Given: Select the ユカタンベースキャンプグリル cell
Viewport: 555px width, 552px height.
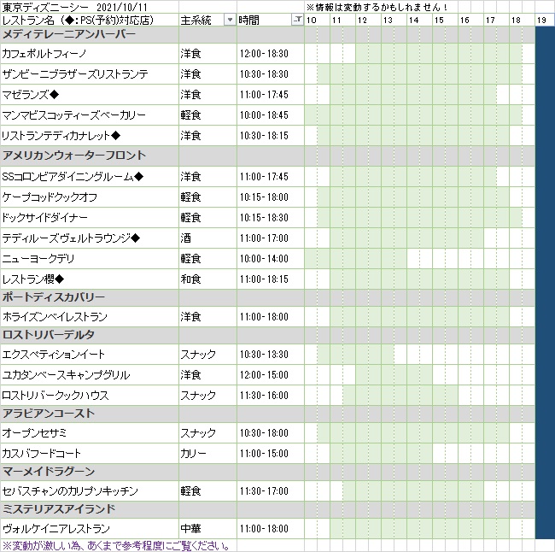Looking at the screenshot, I should point(90,375).
